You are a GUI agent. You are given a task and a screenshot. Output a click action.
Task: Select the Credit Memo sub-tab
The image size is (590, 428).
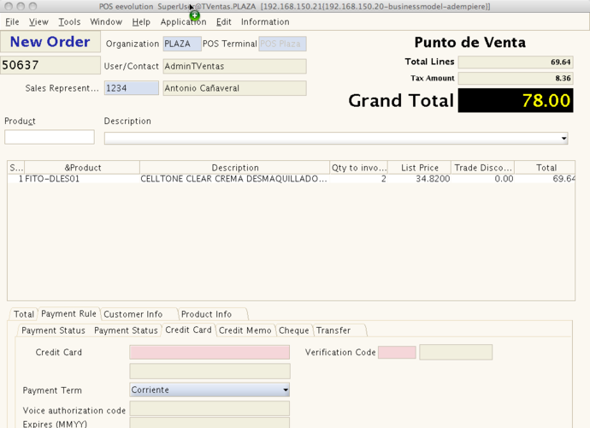[x=245, y=330]
